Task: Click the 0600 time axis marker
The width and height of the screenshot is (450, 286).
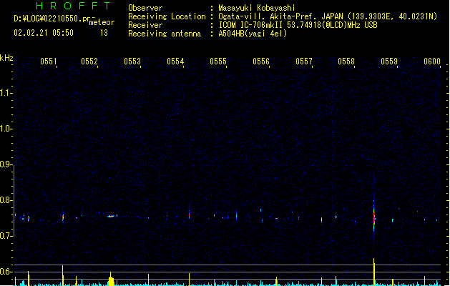Action: point(432,61)
